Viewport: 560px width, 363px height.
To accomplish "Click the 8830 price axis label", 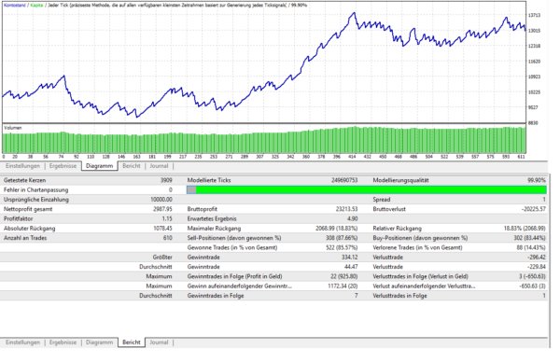I will point(533,123).
